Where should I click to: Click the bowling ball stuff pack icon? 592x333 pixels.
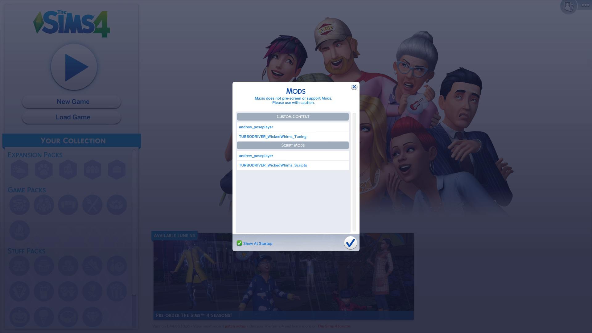117,266
